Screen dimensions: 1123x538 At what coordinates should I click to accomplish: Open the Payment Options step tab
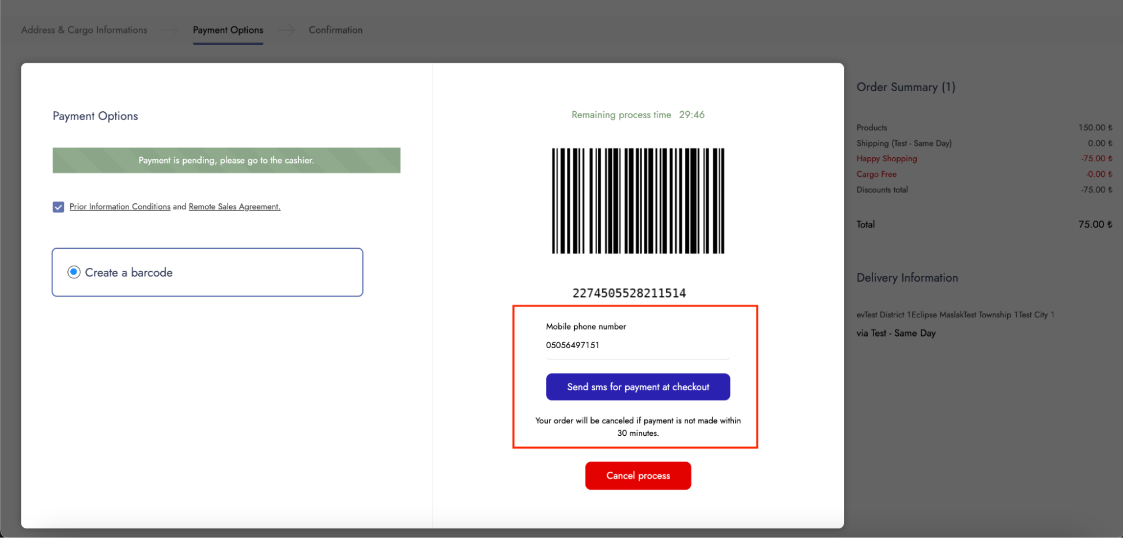pos(228,30)
